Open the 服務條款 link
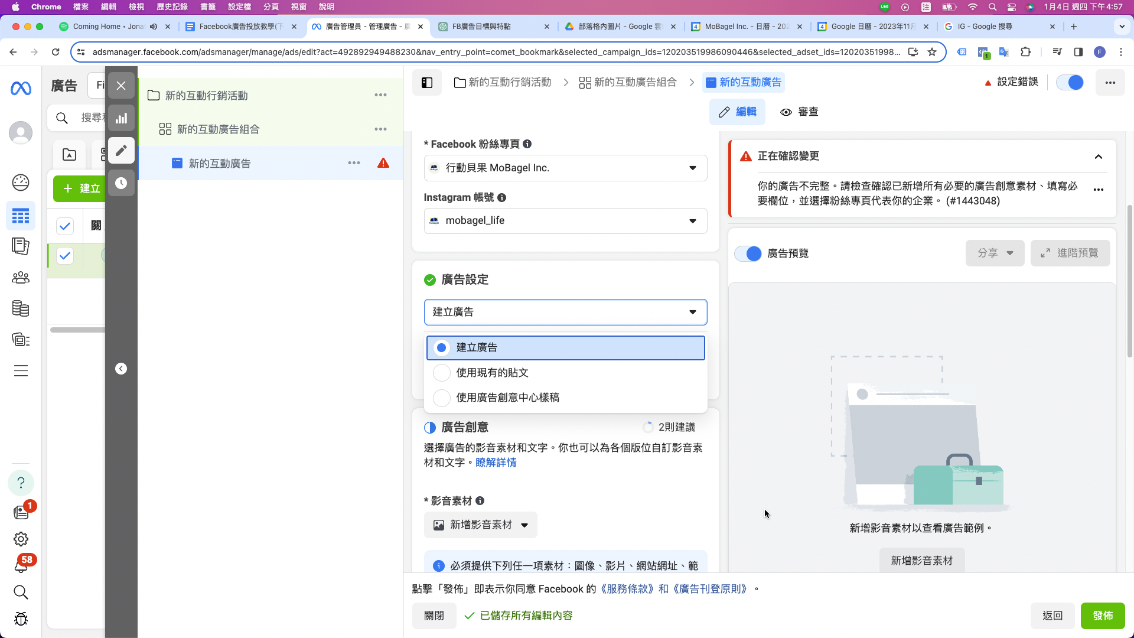This screenshot has width=1134, height=638. [627, 590]
